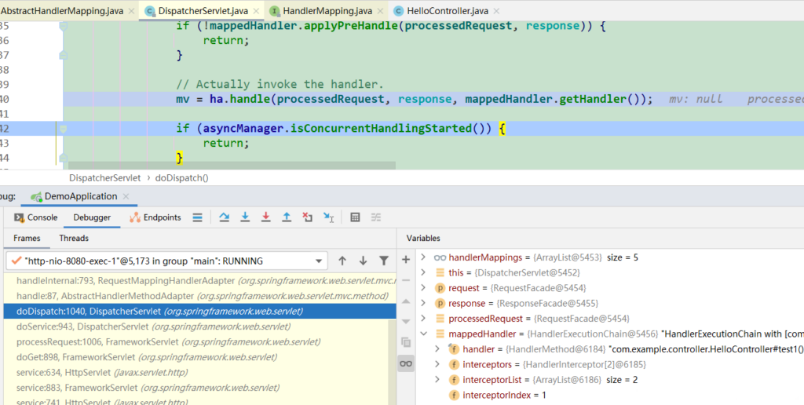Image resolution: width=804 pixels, height=405 pixels.
Task: Close the HandlerMapping.java tab
Action: pos(380,11)
